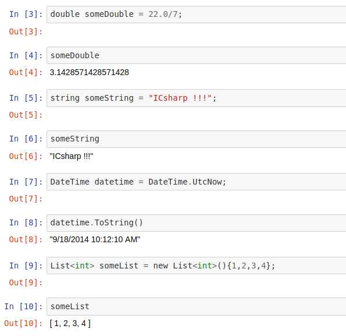Click the Out[8]: prompt label
Viewport: 346px width, 336px height.
(26, 240)
